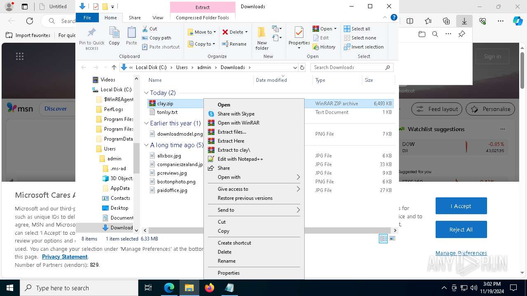This screenshot has width=527, height=296.
Task: Click Select all in the ribbon
Action: pos(357,29)
